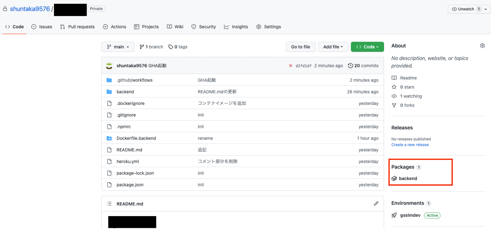Open README.md in the file list
Image resolution: width=491 pixels, height=229 pixels.
[129, 150]
